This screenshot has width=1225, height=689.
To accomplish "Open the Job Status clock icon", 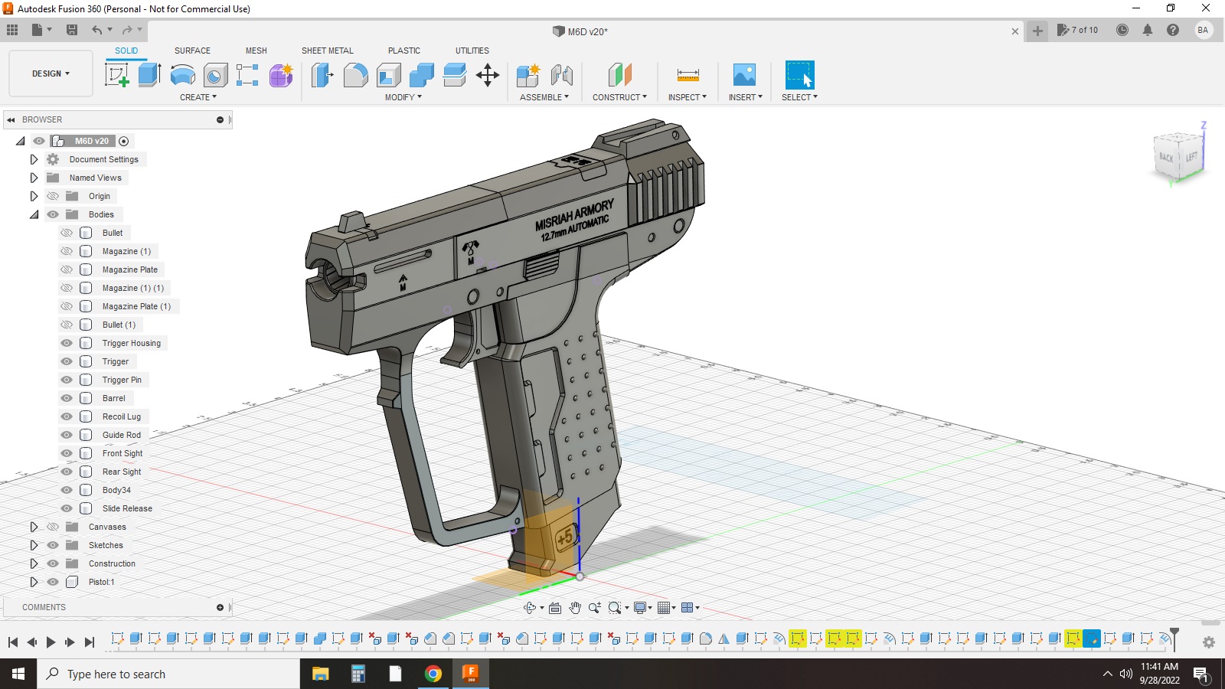I will (1122, 30).
